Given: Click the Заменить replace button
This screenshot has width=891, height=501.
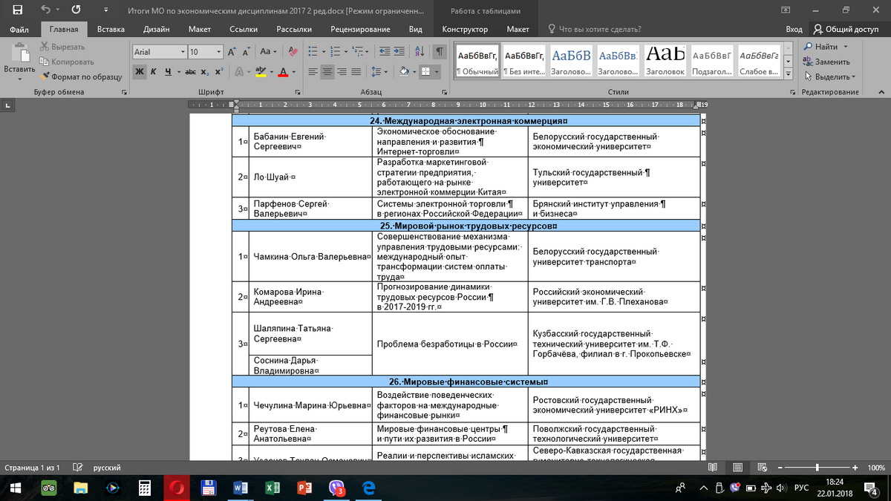Looking at the screenshot, I should (x=826, y=62).
